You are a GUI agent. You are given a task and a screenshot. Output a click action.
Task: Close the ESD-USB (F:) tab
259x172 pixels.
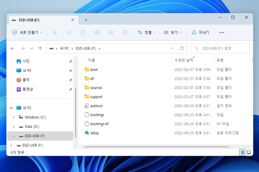click(x=73, y=20)
